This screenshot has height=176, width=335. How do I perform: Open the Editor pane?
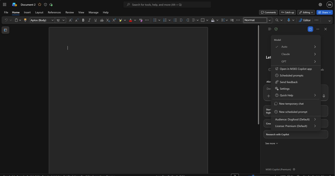click(x=305, y=20)
